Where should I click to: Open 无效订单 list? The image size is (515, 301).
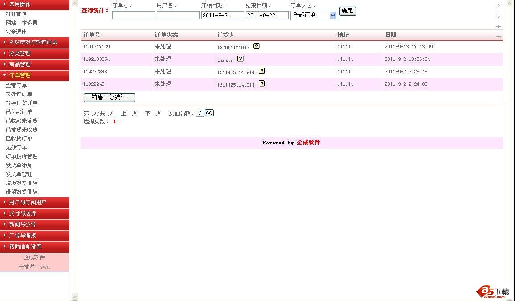coord(16,147)
